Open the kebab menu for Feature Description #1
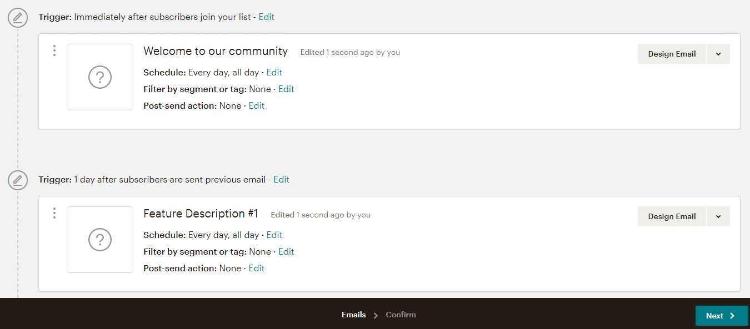This screenshot has width=750, height=329. point(54,213)
